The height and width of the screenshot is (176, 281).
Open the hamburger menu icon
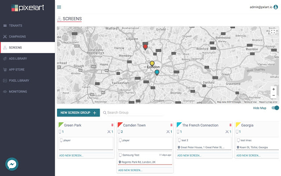(x=59, y=7)
